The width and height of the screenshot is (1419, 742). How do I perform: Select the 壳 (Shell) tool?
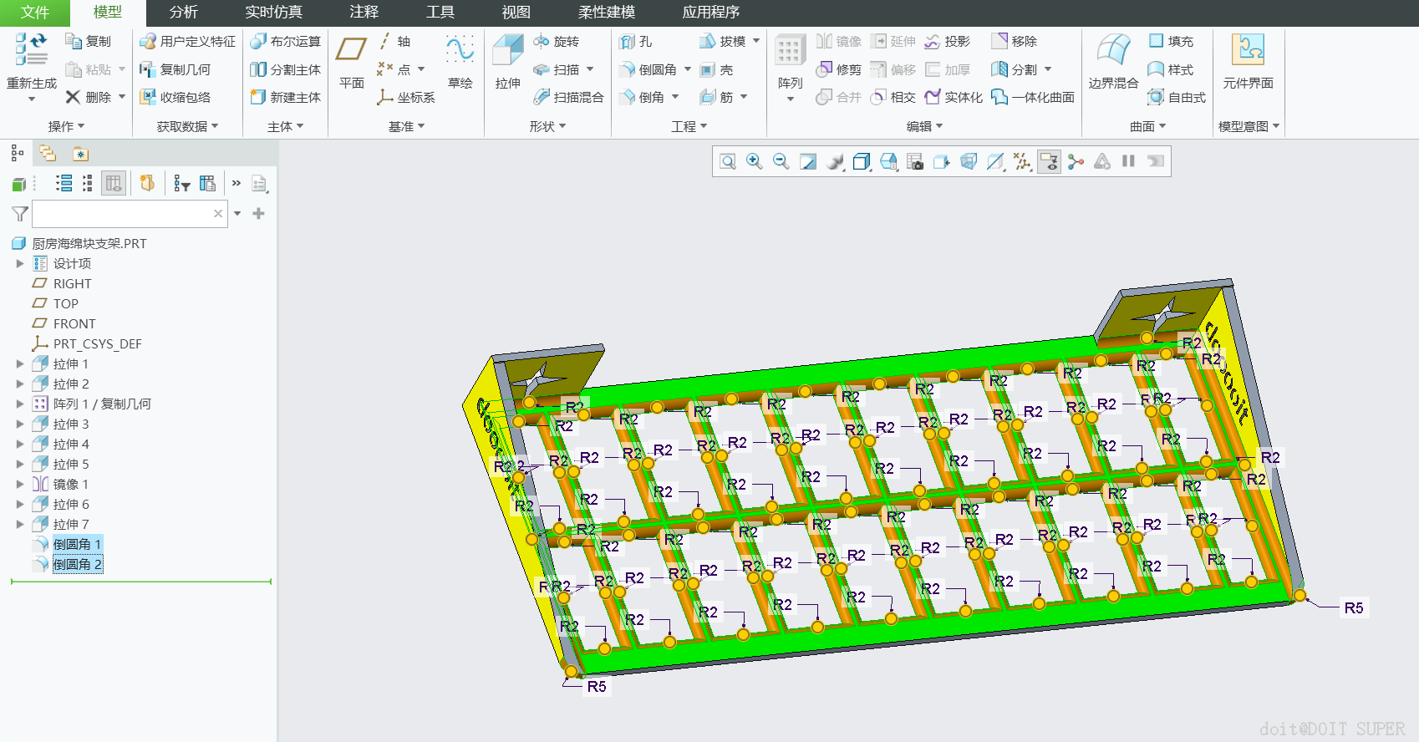(x=717, y=69)
